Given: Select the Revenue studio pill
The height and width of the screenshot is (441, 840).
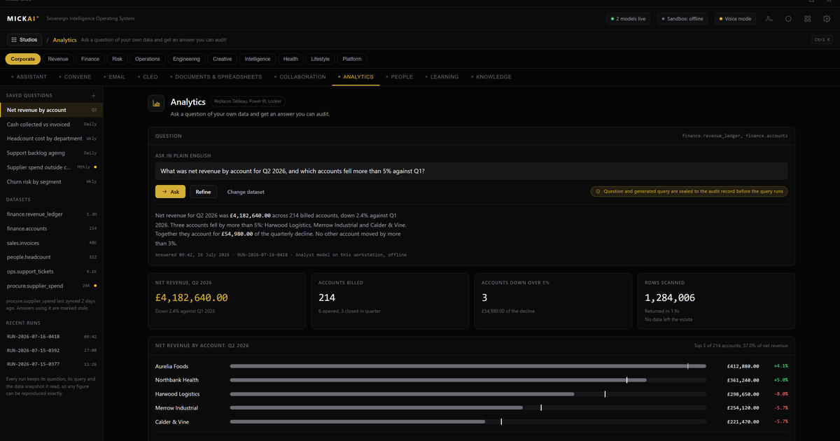Looking at the screenshot, I should point(58,59).
